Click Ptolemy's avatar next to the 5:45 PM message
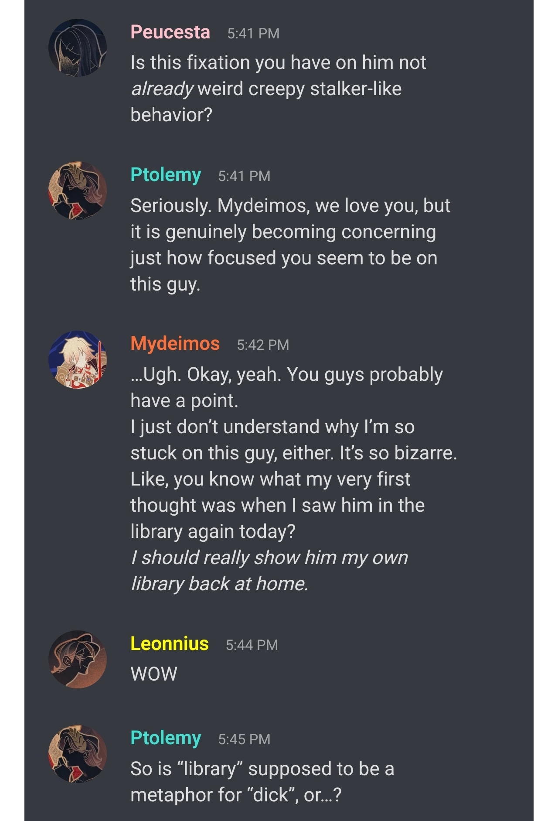This screenshot has height=821, width=558. [x=78, y=753]
